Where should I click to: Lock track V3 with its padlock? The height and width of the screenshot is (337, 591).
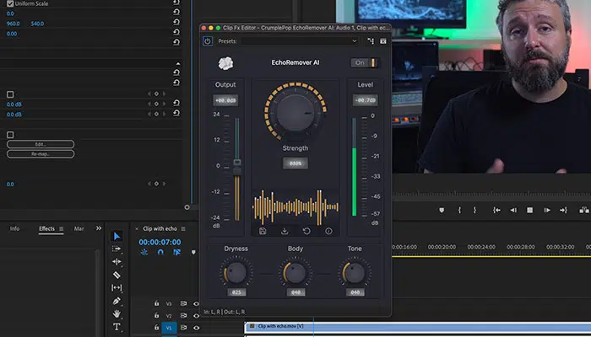156,303
